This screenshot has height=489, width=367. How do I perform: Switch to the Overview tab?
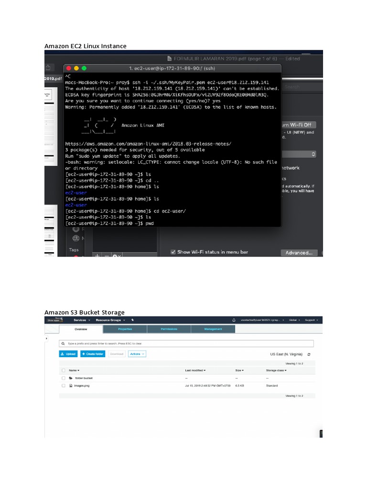(x=81, y=329)
